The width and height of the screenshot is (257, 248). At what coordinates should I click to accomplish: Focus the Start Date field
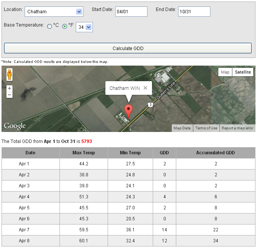click(x=131, y=12)
